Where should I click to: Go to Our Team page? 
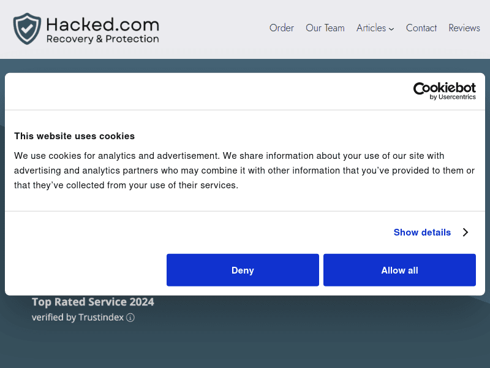(x=325, y=28)
